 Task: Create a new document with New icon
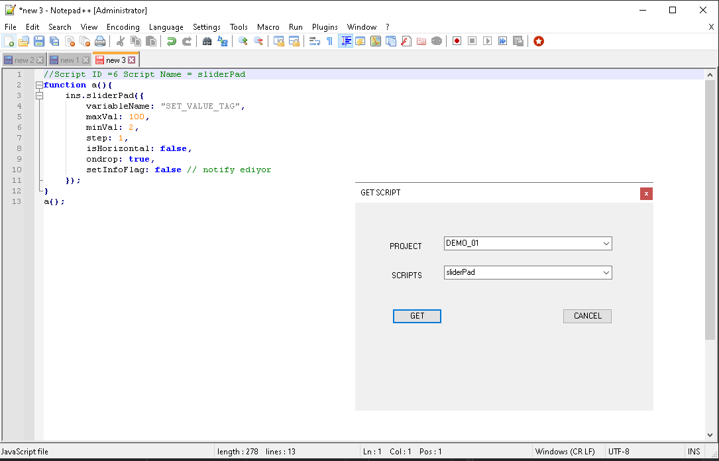(x=9, y=41)
